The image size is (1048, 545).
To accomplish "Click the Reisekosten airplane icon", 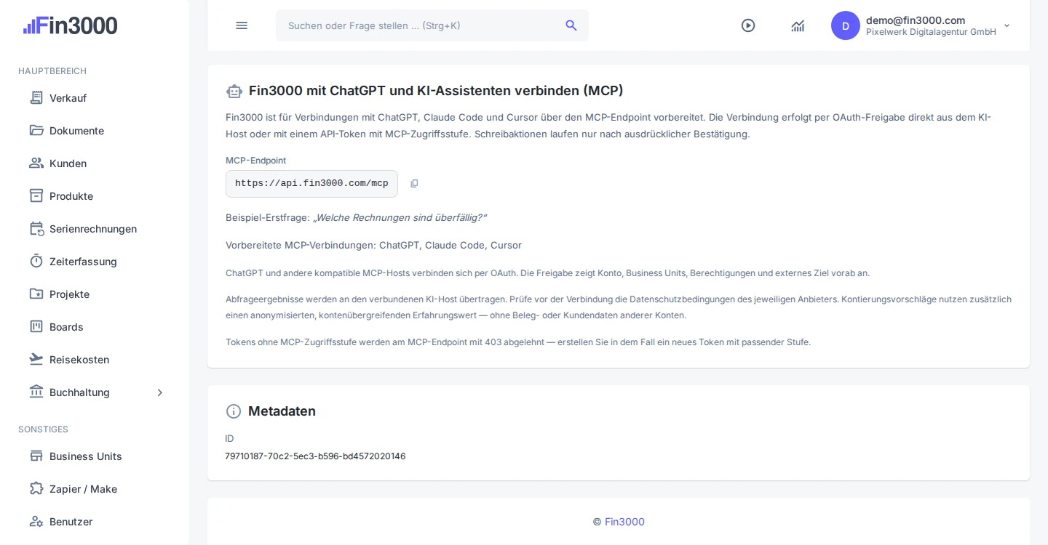I will [x=36, y=359].
